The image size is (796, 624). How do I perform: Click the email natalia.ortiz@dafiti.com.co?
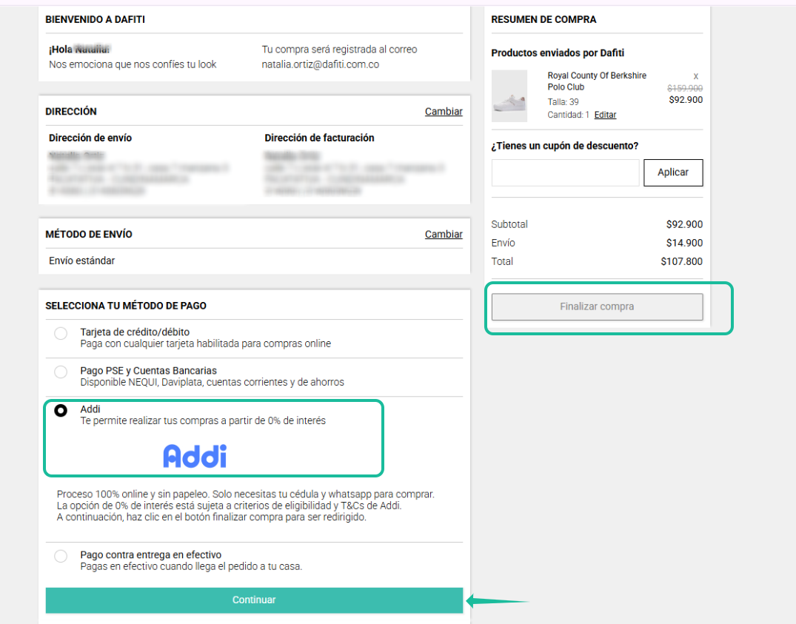coord(321,64)
